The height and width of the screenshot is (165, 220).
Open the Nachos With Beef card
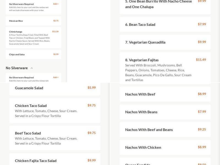tap(165, 94)
